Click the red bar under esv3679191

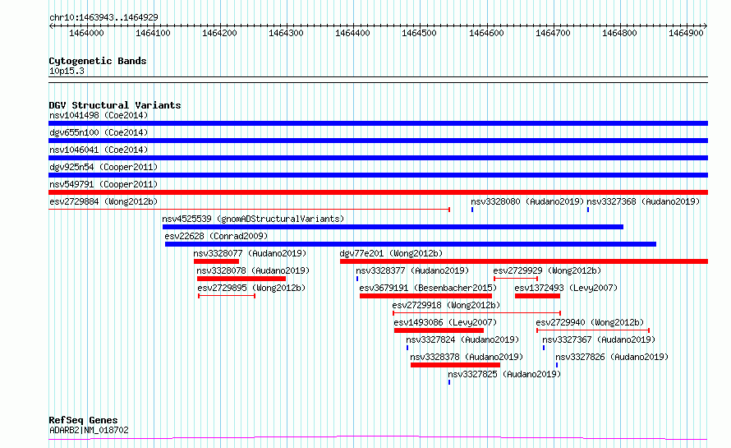tap(426, 296)
